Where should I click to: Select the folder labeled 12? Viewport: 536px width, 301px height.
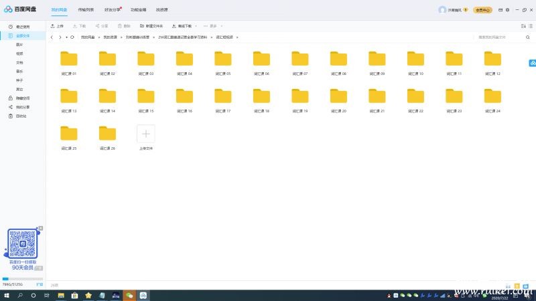pos(492,63)
